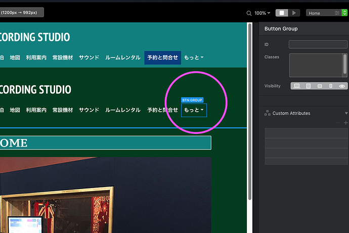Viewport: 349px width, 233px height.
Task: Focus the ID input field
Action: pyautogui.click(x=318, y=44)
